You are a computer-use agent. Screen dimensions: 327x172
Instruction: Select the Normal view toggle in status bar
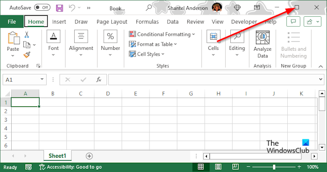click(201, 167)
